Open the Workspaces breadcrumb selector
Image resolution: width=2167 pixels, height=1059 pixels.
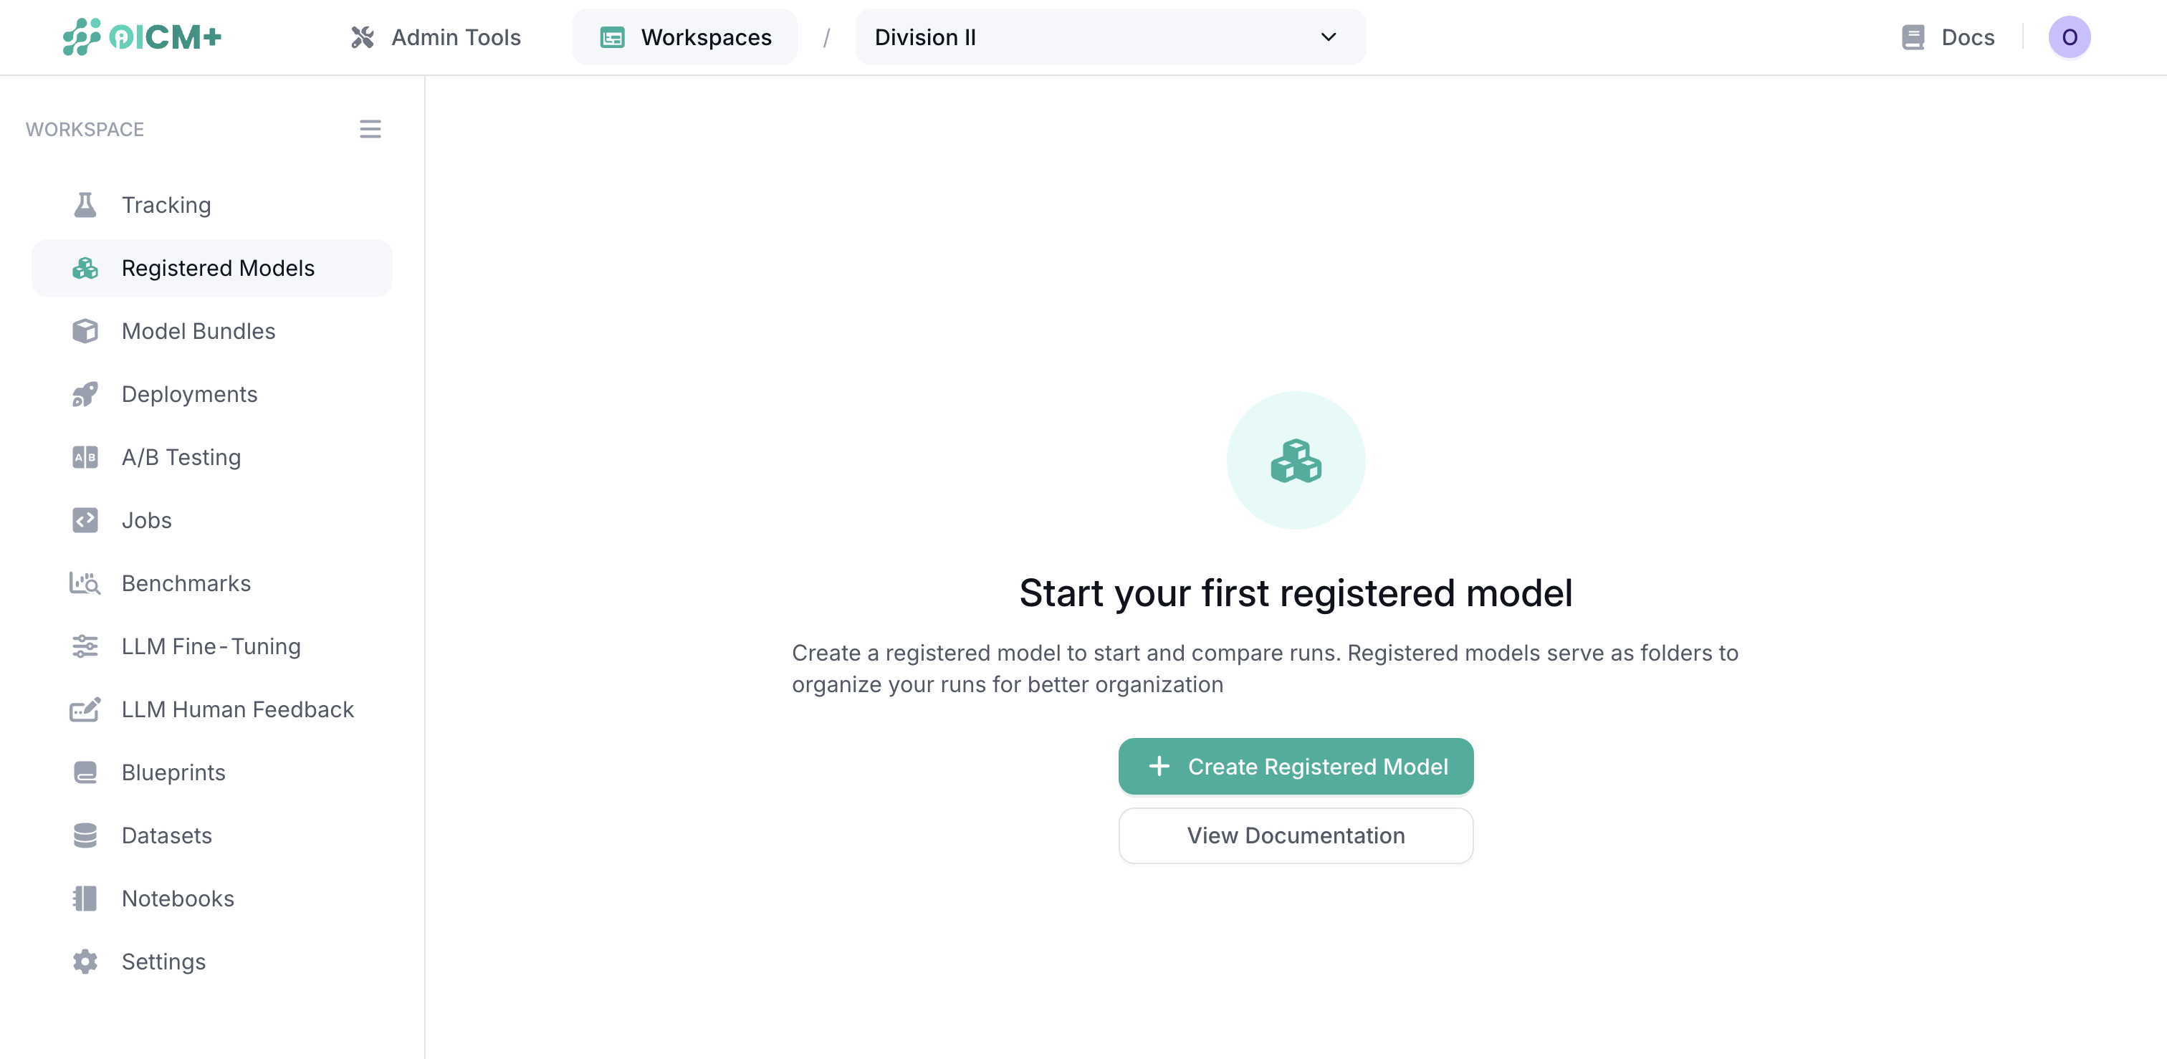684,37
